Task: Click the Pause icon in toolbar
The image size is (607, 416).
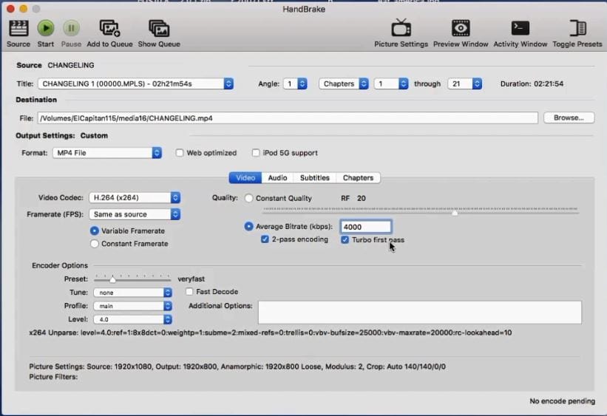Action: coord(71,29)
